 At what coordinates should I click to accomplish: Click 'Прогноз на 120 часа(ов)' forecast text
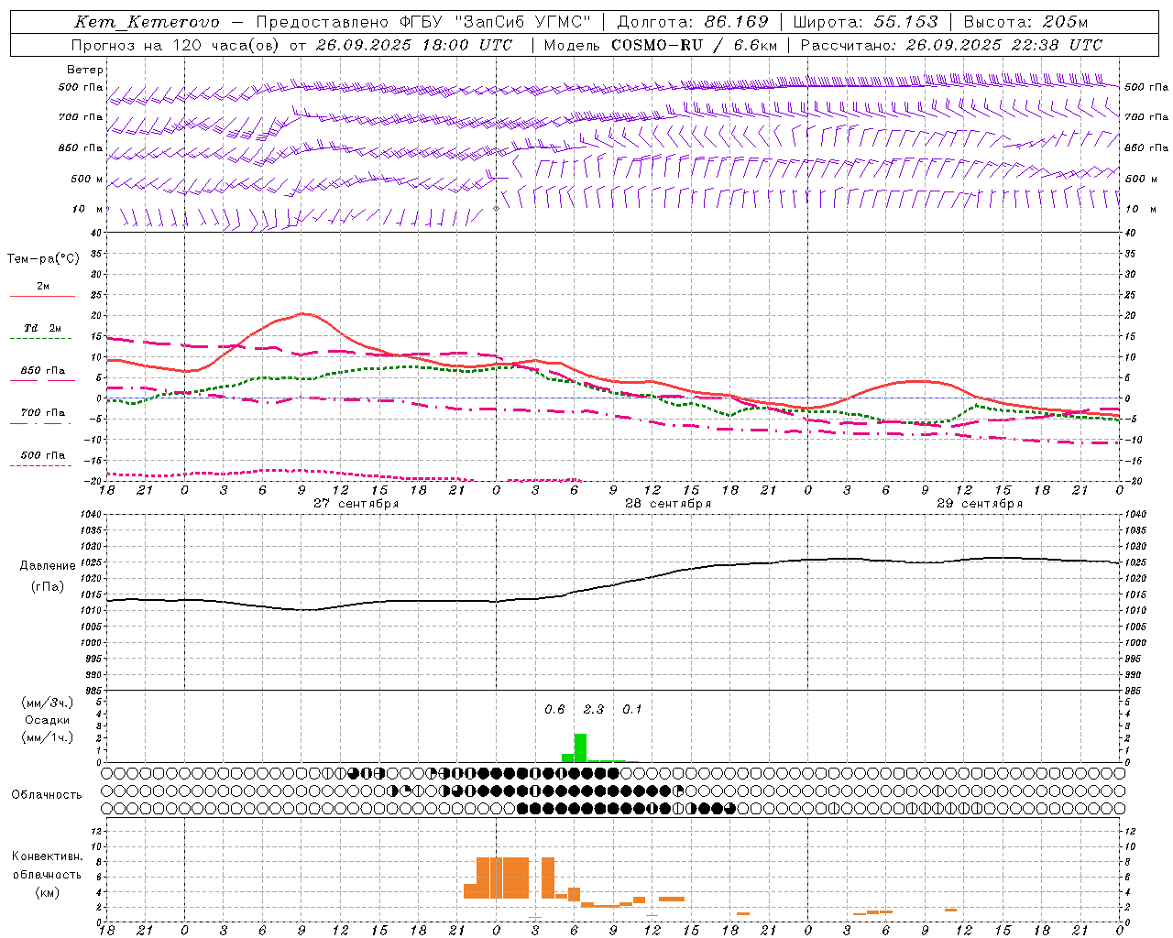pos(175,45)
